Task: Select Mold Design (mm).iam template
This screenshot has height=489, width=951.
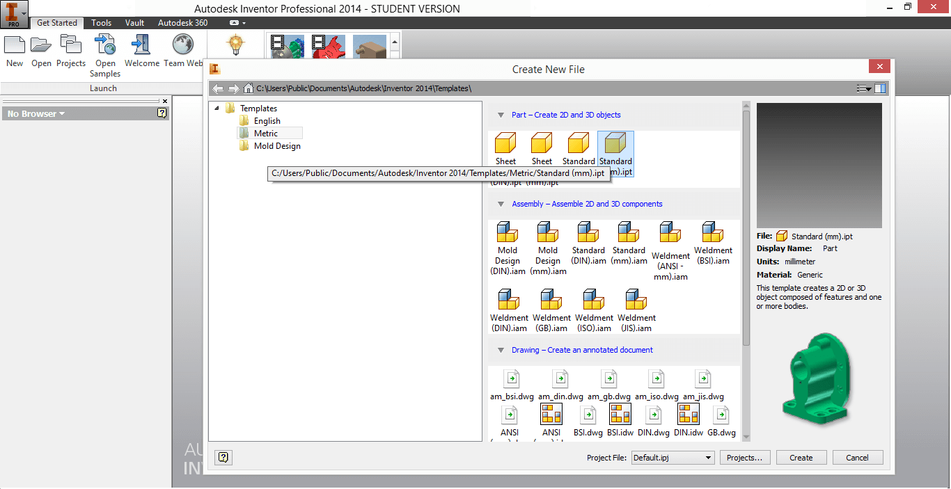Action: [x=548, y=249]
